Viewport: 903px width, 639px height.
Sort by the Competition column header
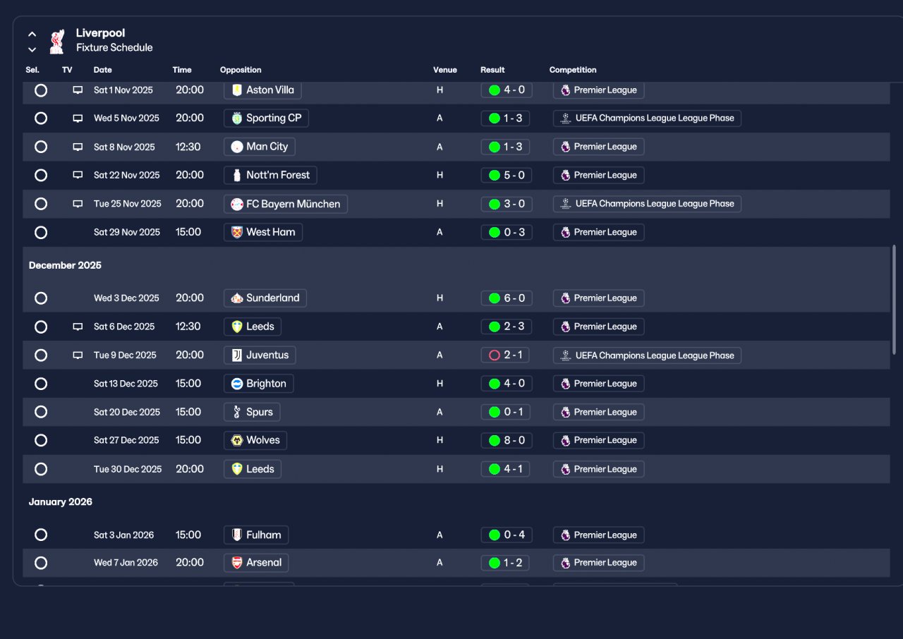573,70
